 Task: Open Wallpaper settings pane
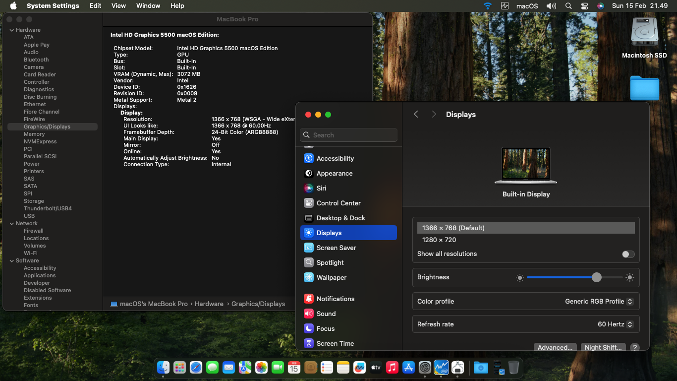(348, 277)
